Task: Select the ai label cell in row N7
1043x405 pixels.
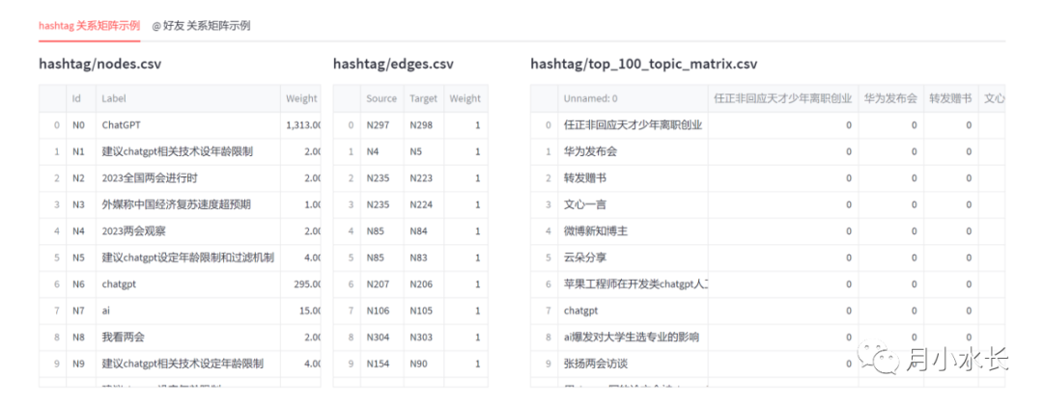Action: [187, 310]
